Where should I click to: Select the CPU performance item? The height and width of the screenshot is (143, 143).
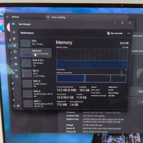click(35, 43)
